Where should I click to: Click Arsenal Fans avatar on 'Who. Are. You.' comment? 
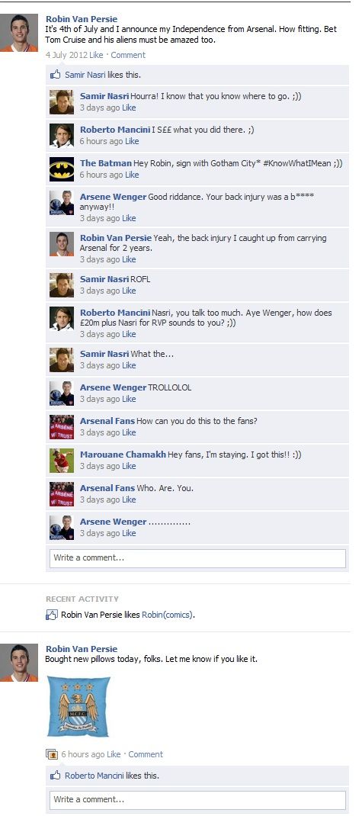tap(62, 494)
